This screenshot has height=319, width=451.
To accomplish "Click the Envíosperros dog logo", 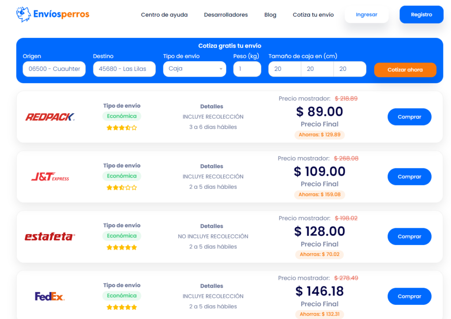I will (23, 15).
